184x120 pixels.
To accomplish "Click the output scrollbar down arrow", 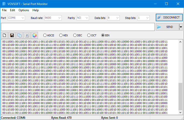I will tap(180, 112).
